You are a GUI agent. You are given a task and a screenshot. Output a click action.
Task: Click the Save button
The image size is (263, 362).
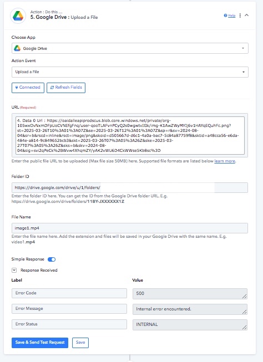click(80, 343)
